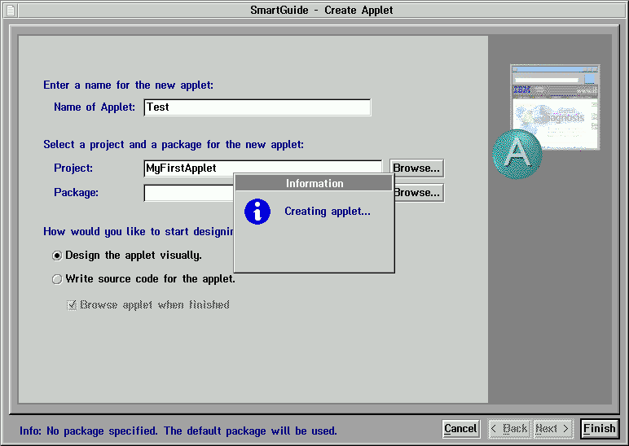Advance with the Next button
Image resolution: width=629 pixels, height=446 pixels.
point(552,429)
